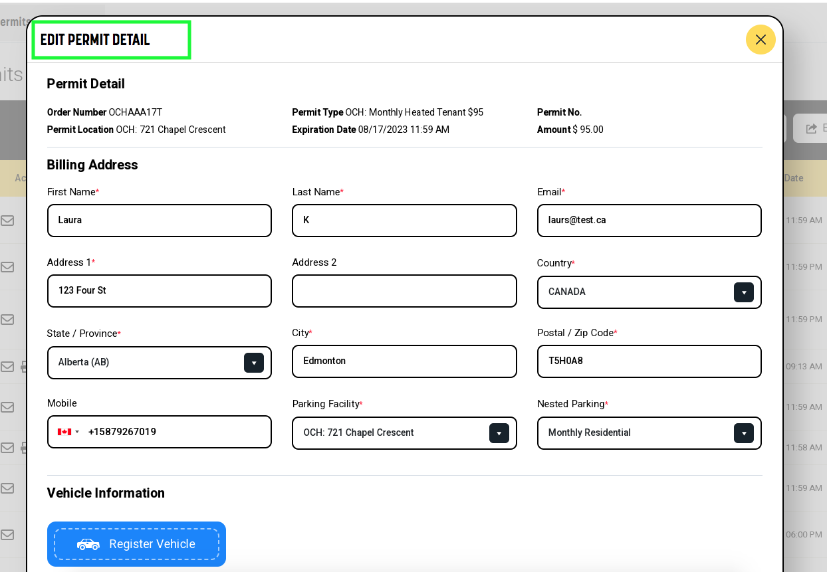Close the Edit Permit Detail dialog
This screenshot has height=572, width=827.
tap(761, 39)
